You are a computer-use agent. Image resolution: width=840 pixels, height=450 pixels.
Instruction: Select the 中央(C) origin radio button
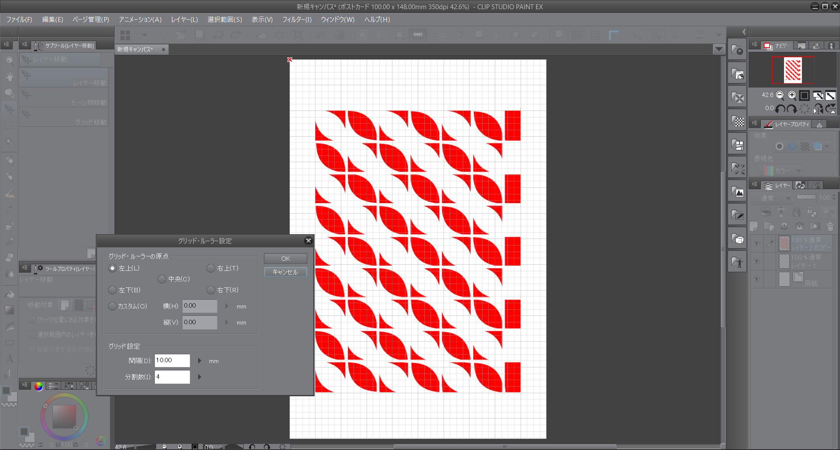click(162, 279)
